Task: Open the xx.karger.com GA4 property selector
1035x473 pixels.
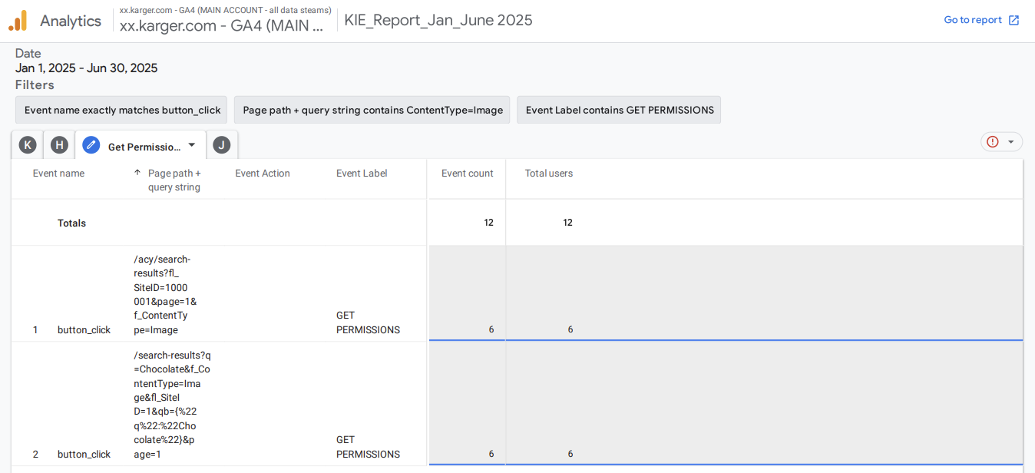Action: [x=225, y=20]
